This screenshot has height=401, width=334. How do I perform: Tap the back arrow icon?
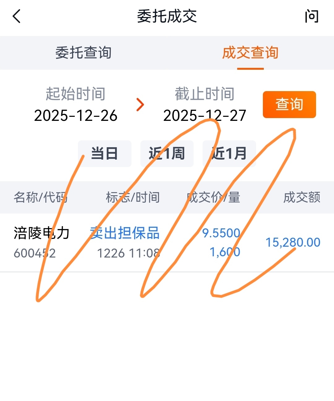click(16, 16)
